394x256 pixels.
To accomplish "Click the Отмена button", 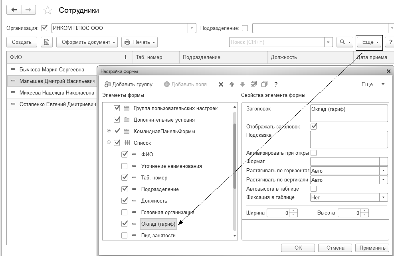I will click(335, 248).
